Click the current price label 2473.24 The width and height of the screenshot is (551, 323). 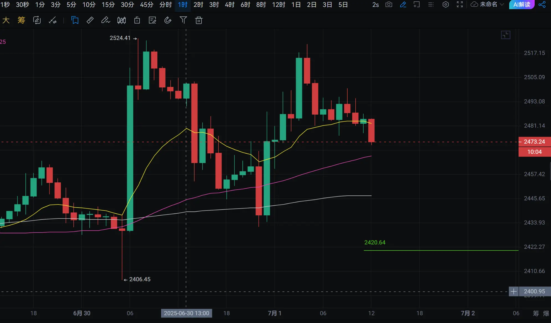point(534,142)
